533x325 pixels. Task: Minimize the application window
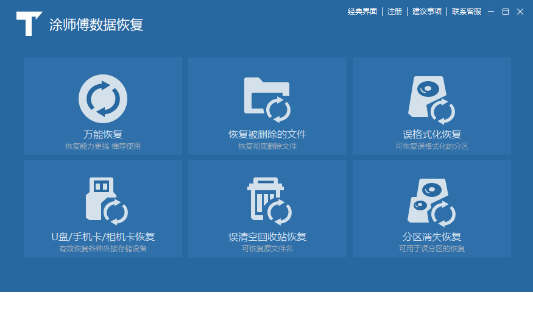click(491, 12)
